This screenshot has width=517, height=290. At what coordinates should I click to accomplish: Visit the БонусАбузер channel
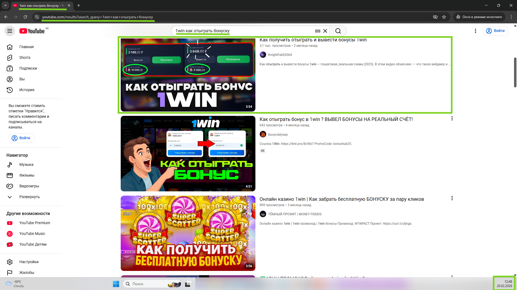tap(278, 135)
